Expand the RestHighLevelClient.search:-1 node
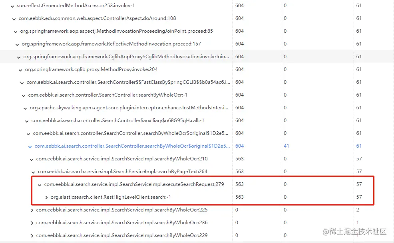This screenshot has height=243, width=394. [46, 197]
